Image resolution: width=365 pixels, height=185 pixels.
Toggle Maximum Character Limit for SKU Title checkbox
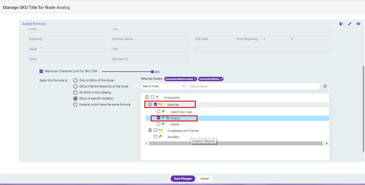[41, 71]
